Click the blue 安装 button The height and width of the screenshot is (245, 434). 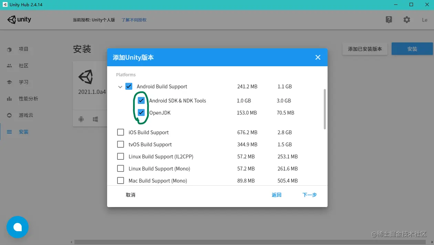(x=412, y=49)
